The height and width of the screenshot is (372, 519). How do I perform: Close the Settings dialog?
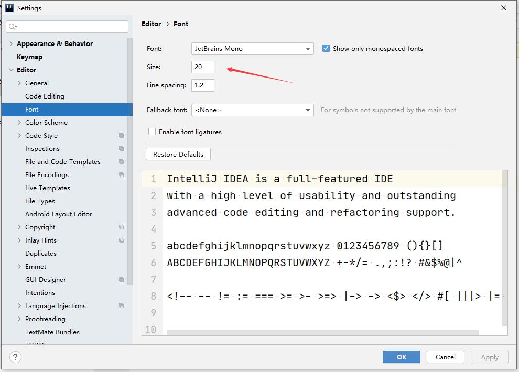(504, 8)
